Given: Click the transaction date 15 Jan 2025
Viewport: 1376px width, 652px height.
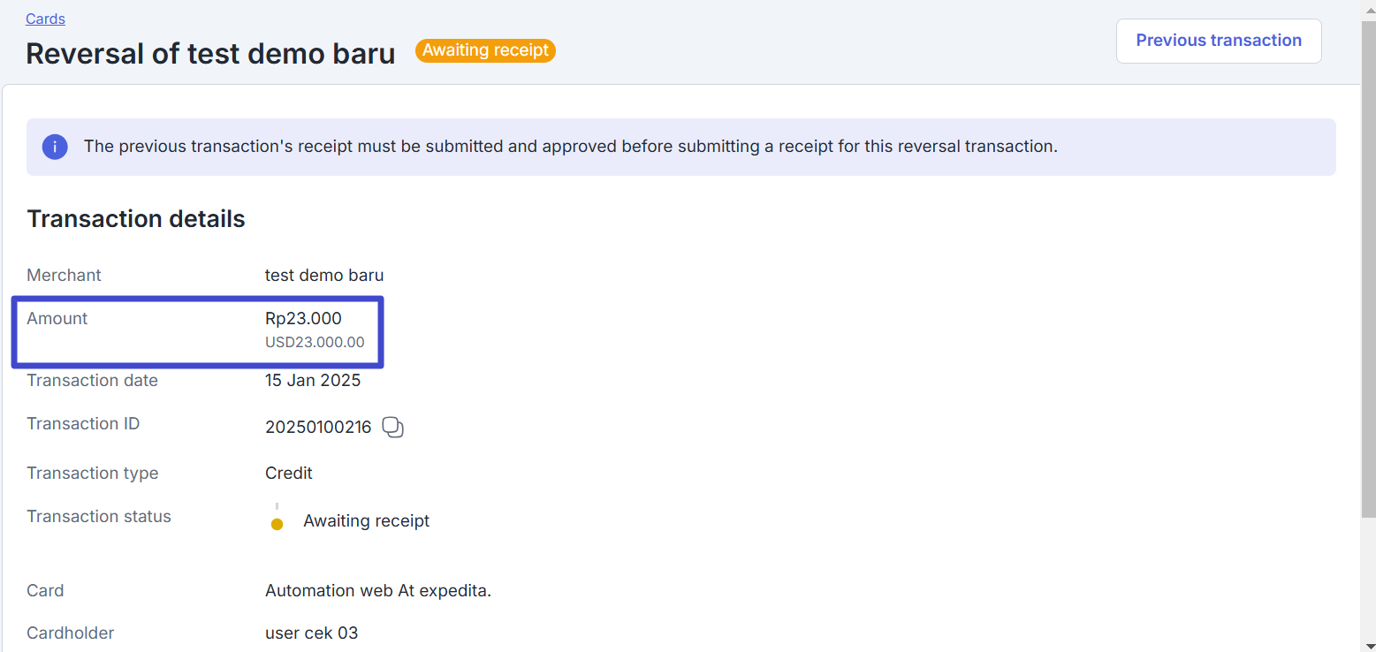Looking at the screenshot, I should point(313,381).
